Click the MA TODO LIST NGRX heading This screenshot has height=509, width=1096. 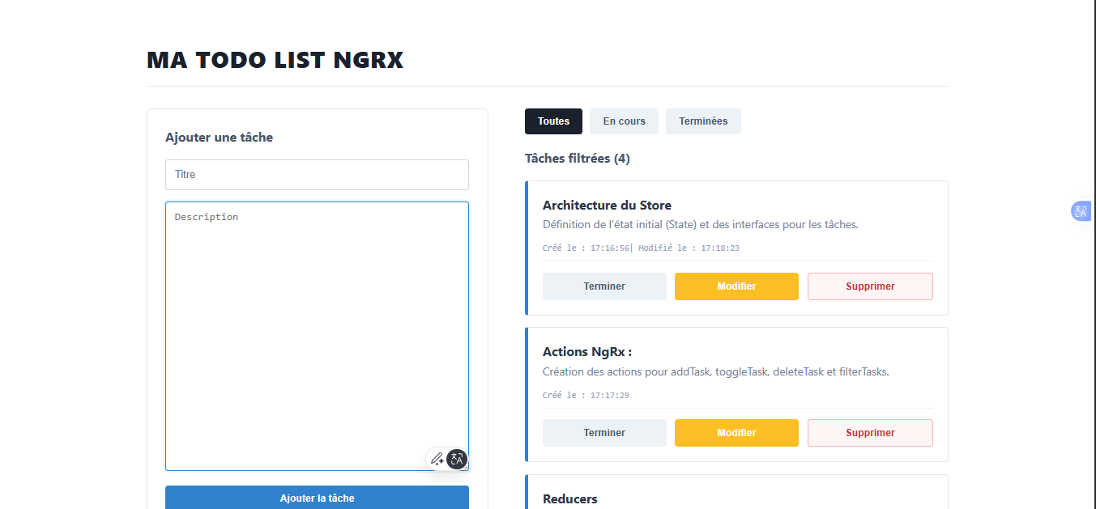click(275, 60)
